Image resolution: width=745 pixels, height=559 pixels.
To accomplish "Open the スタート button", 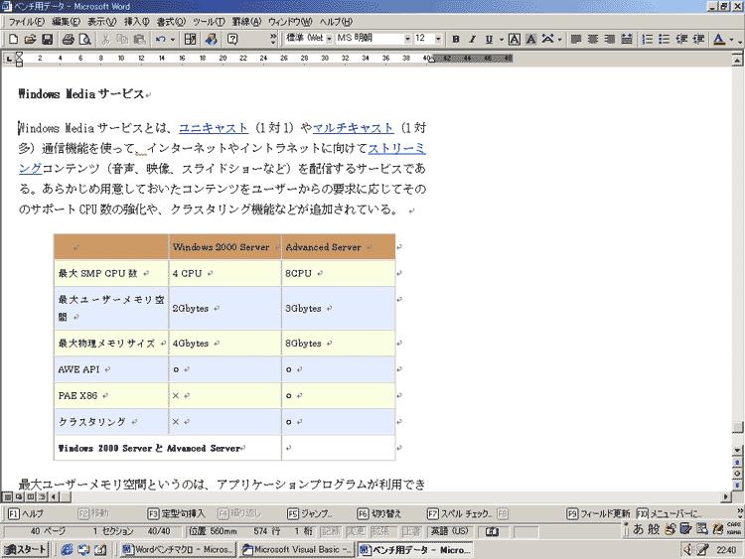I will tap(25, 549).
